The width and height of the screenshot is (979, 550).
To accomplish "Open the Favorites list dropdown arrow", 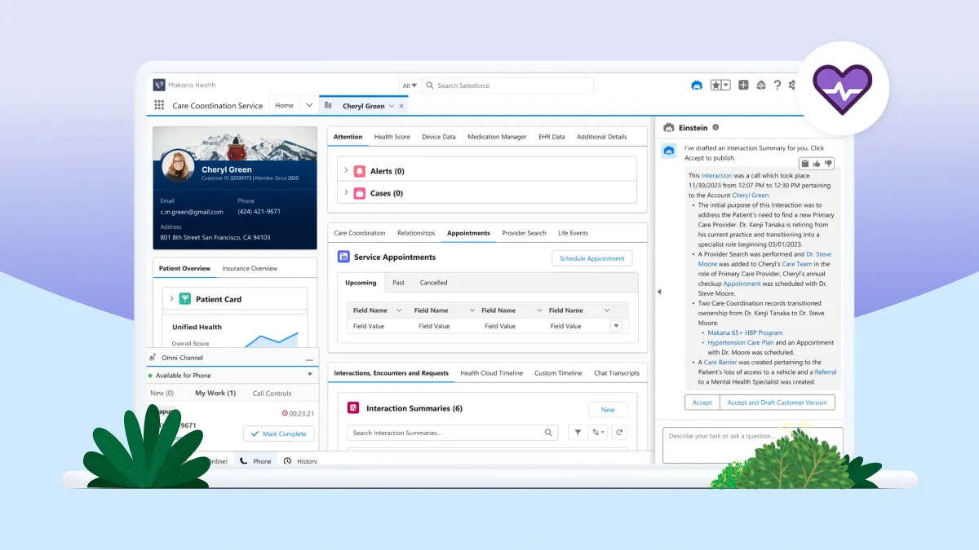I will [726, 85].
